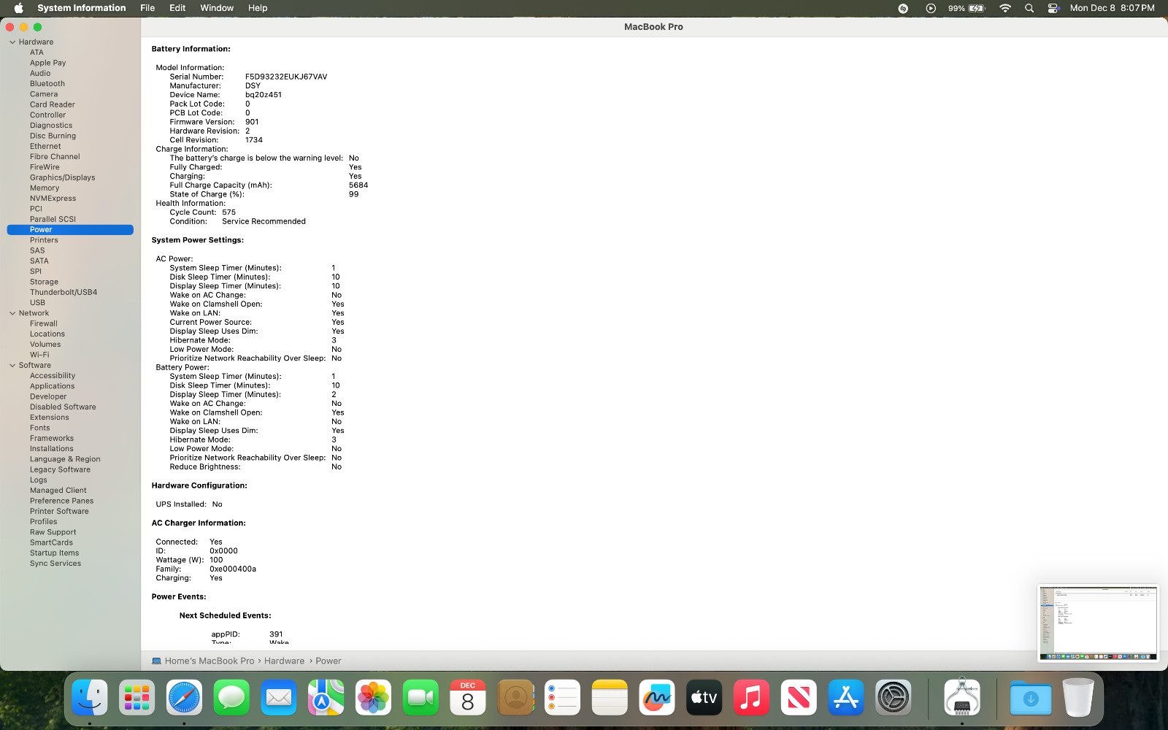Open Downloads folder in Dock
Image resolution: width=1168 pixels, height=730 pixels.
pos(1031,698)
